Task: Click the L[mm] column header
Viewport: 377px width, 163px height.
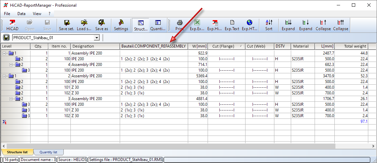Action: pos(325,46)
